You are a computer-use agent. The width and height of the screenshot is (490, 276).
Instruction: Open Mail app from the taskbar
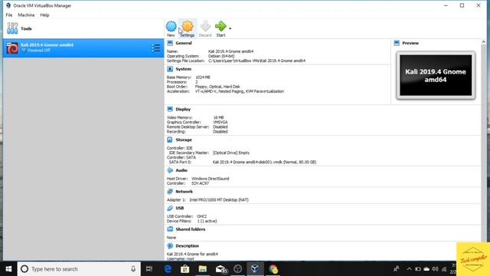[x=220, y=269]
